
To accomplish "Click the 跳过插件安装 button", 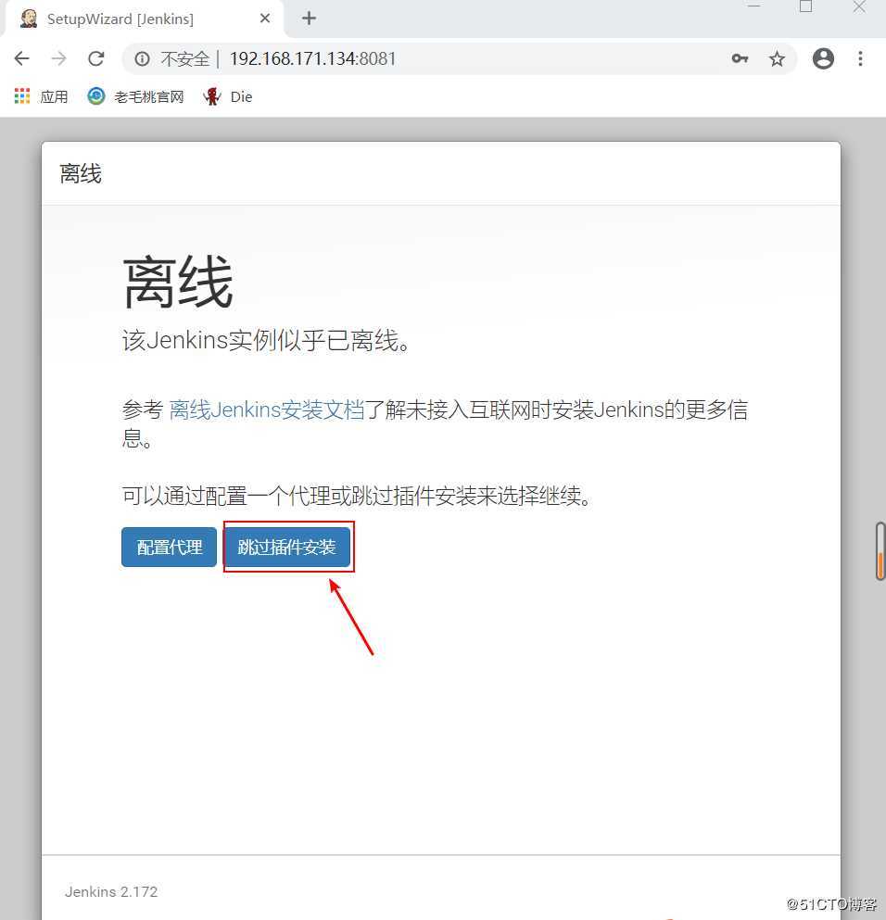I will (x=287, y=547).
